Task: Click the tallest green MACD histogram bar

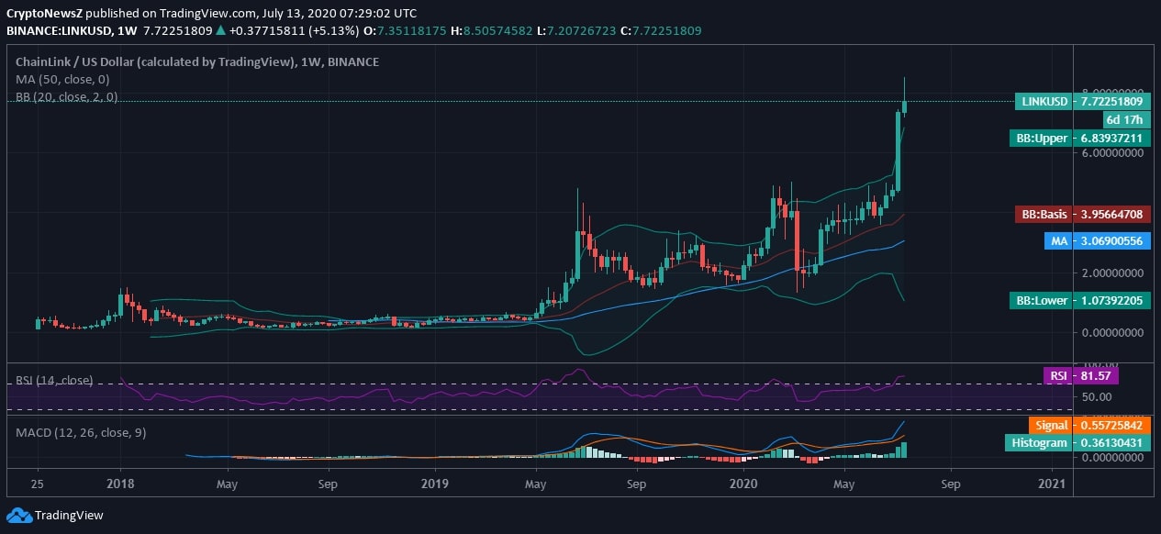Action: click(905, 450)
